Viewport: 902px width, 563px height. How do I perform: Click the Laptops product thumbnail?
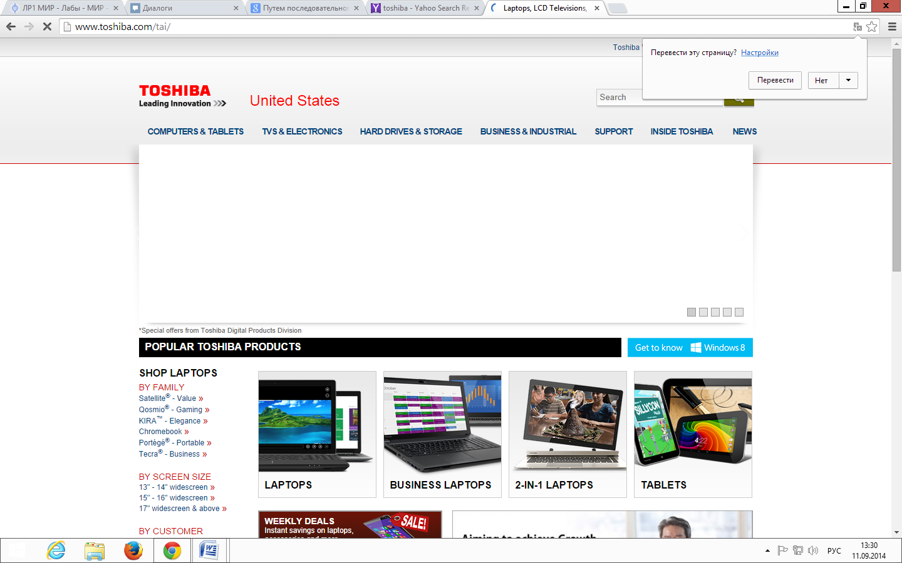[317, 434]
